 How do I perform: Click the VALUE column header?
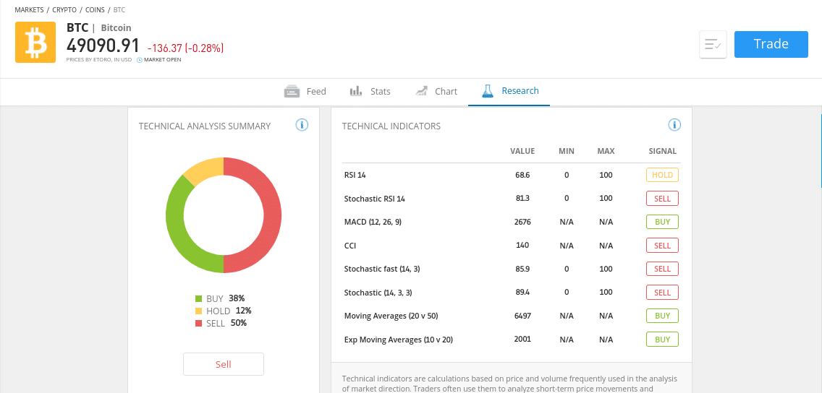[x=522, y=151]
